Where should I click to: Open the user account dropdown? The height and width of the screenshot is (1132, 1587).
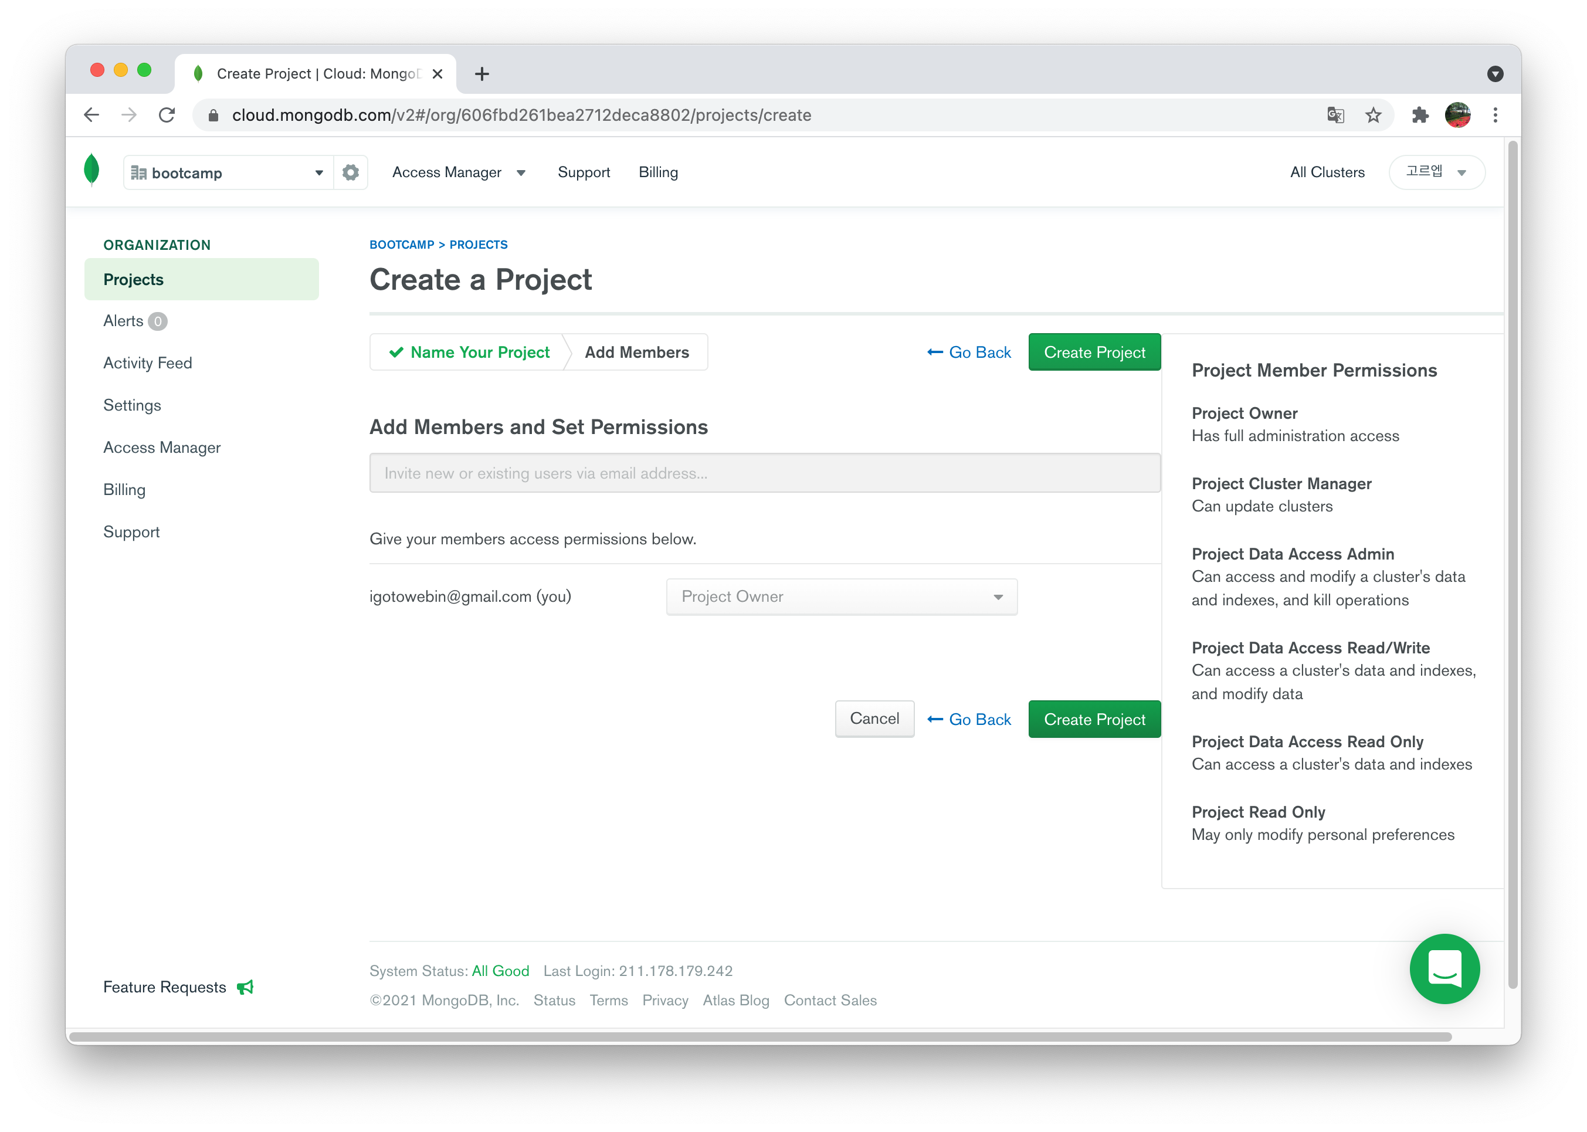point(1436,172)
